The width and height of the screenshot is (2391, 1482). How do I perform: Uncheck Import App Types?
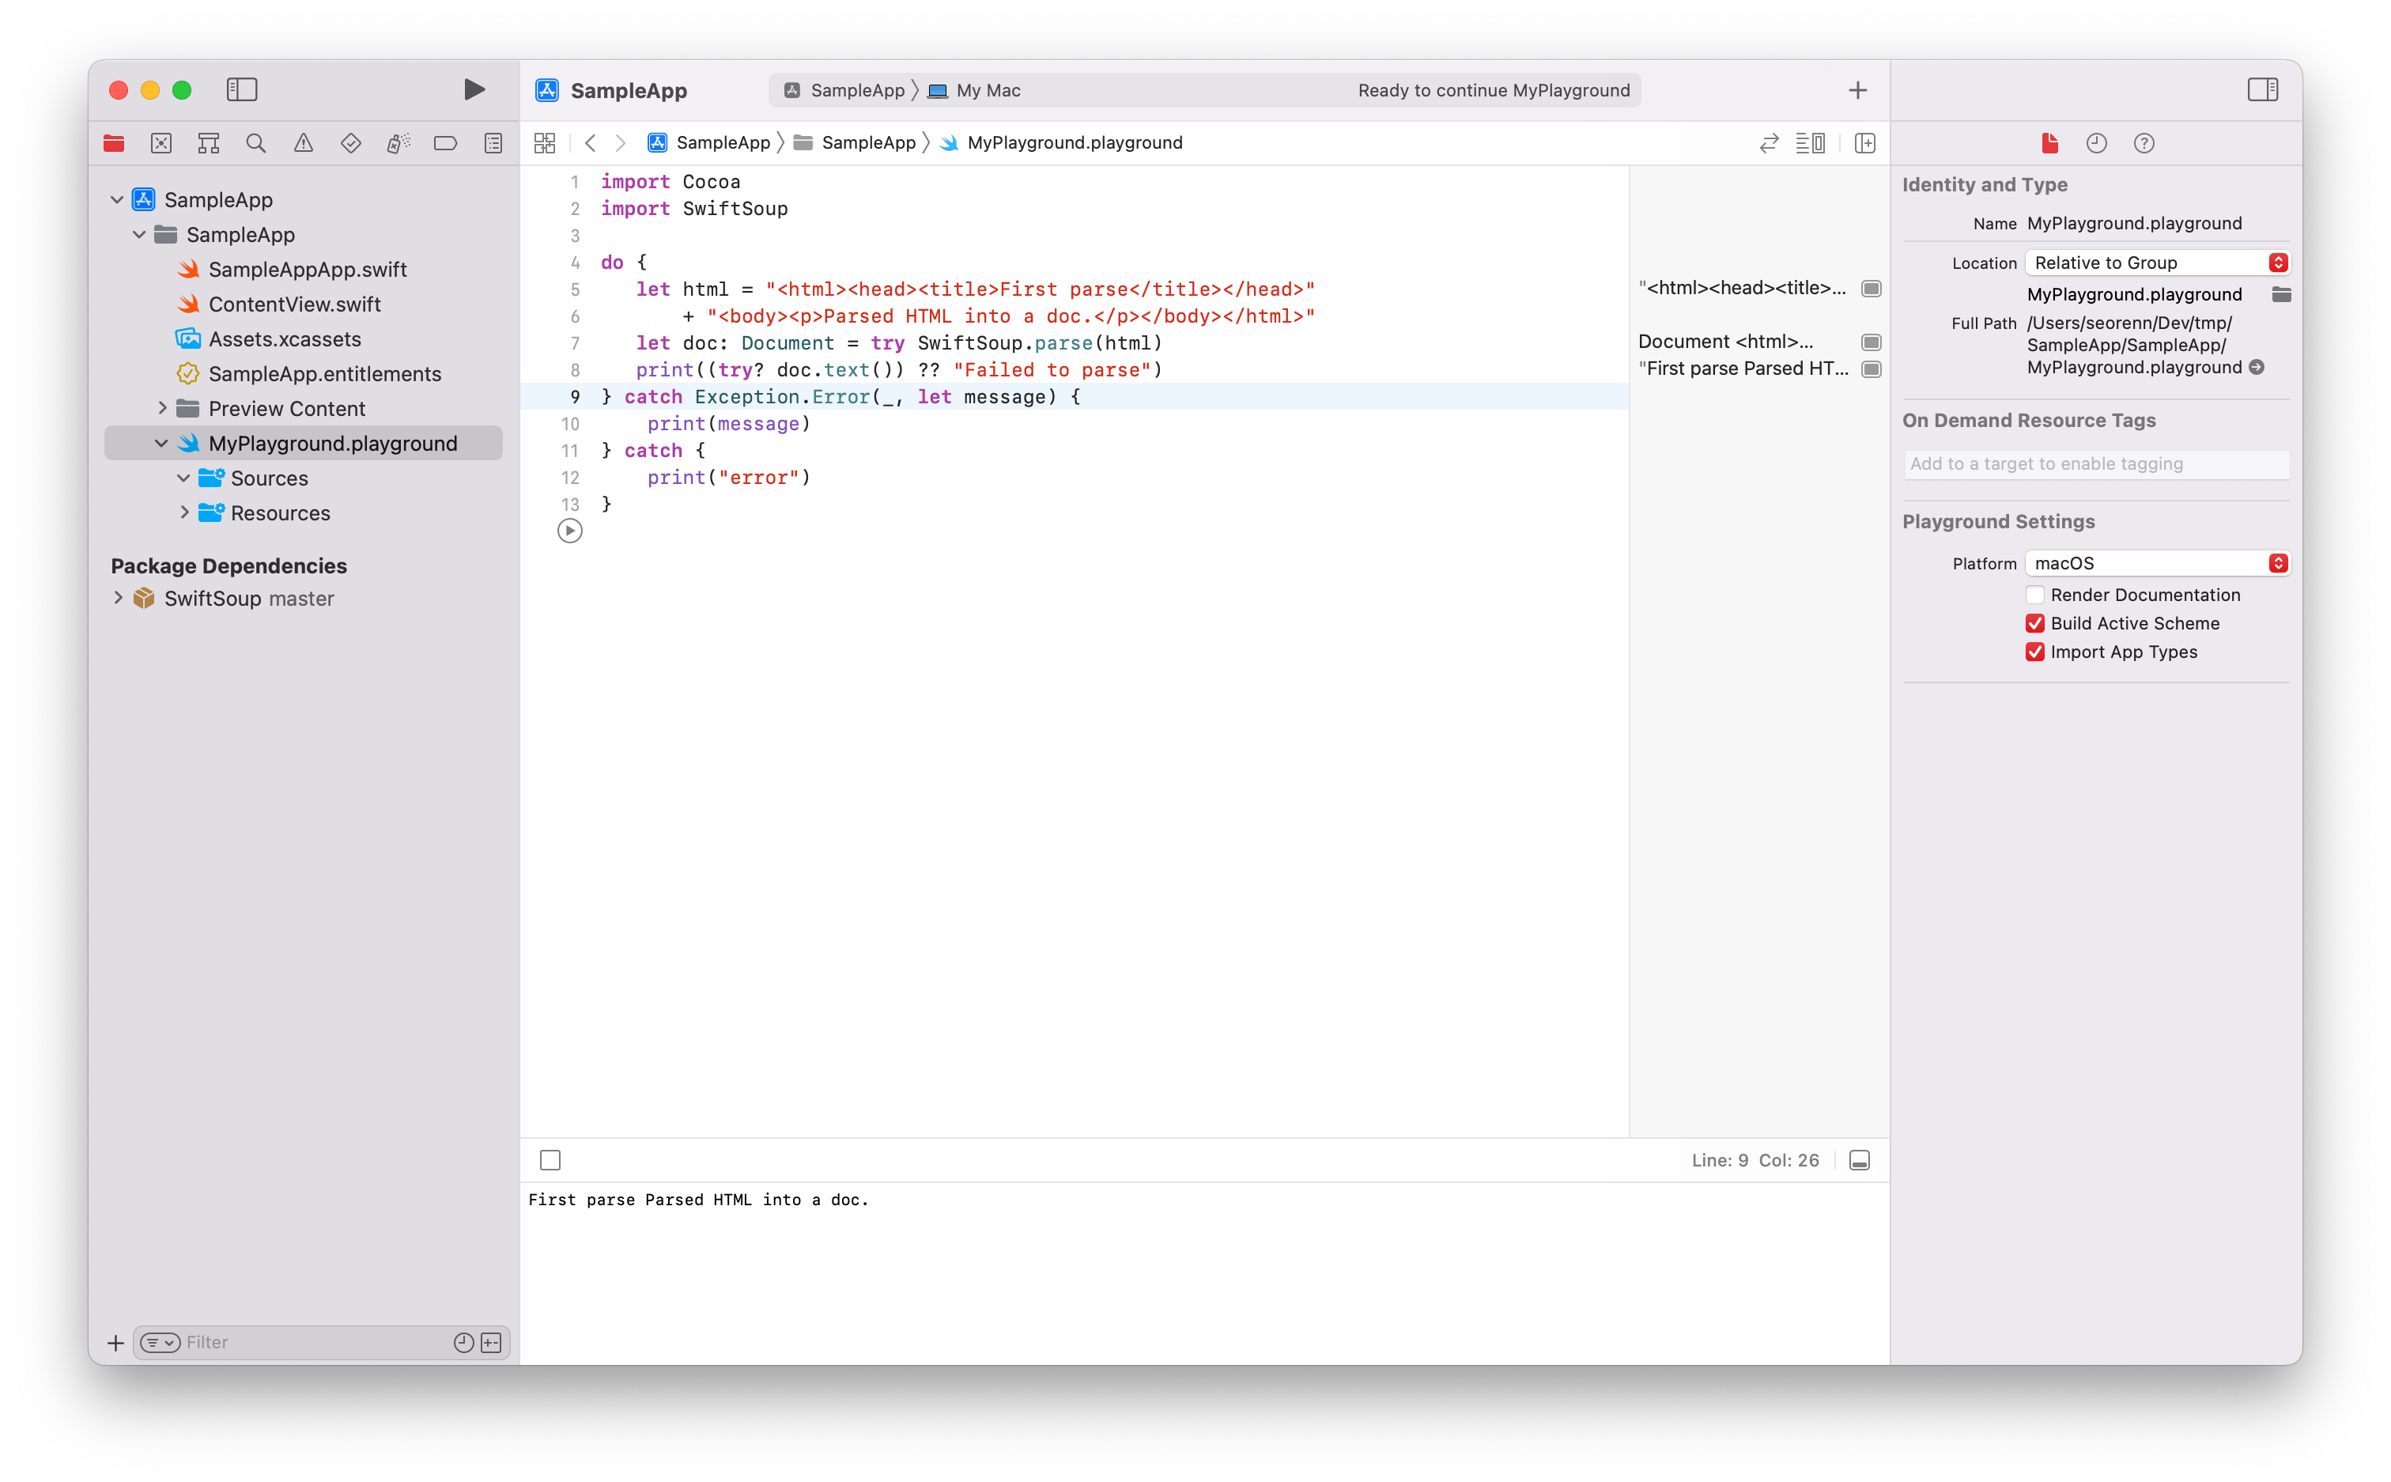point(2035,652)
